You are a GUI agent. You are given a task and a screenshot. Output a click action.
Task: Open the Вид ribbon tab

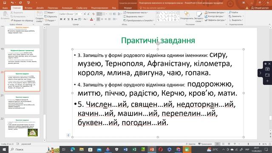[114, 8]
